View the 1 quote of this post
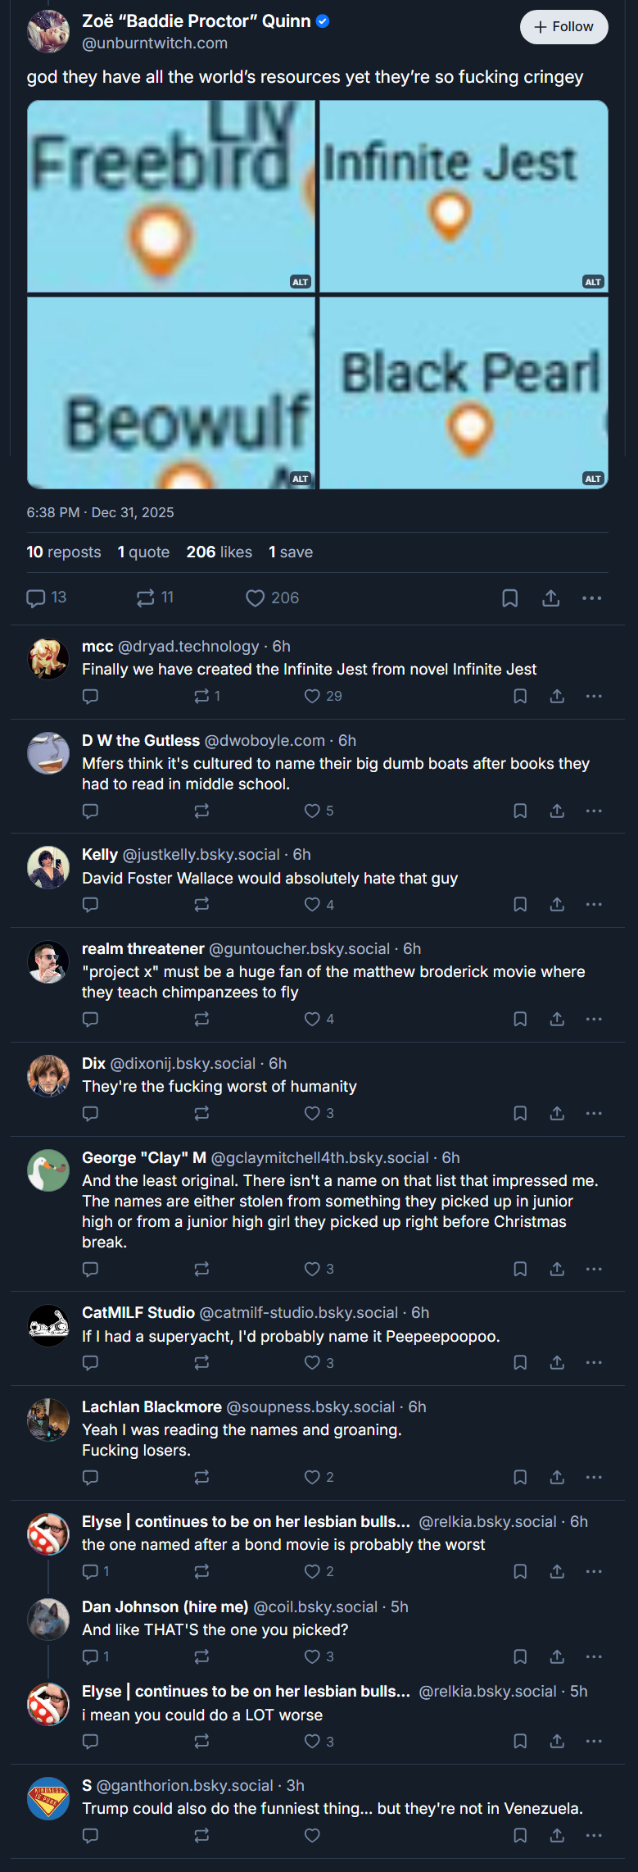The width and height of the screenshot is (638, 1872). point(143,552)
